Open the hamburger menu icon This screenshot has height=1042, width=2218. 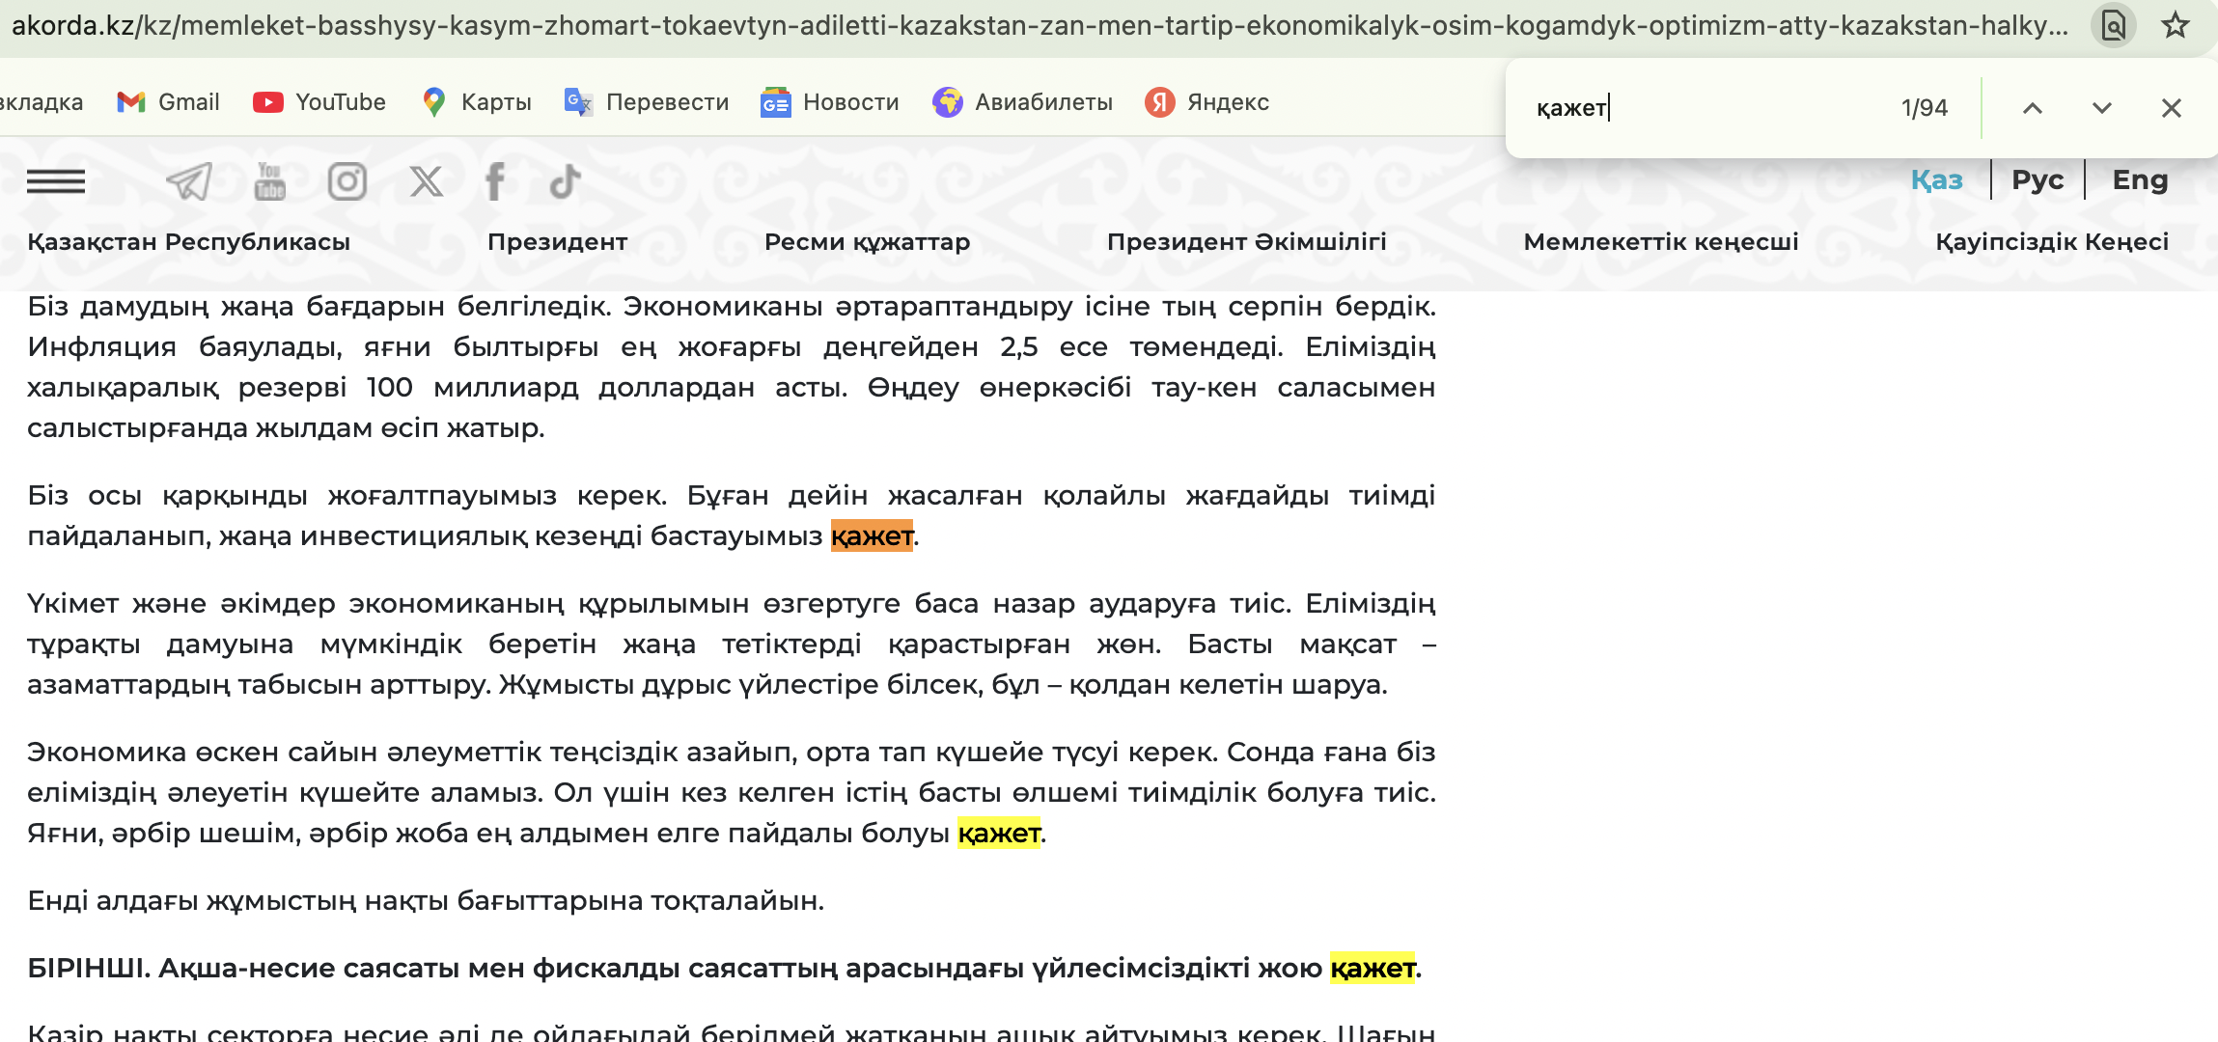click(x=56, y=181)
